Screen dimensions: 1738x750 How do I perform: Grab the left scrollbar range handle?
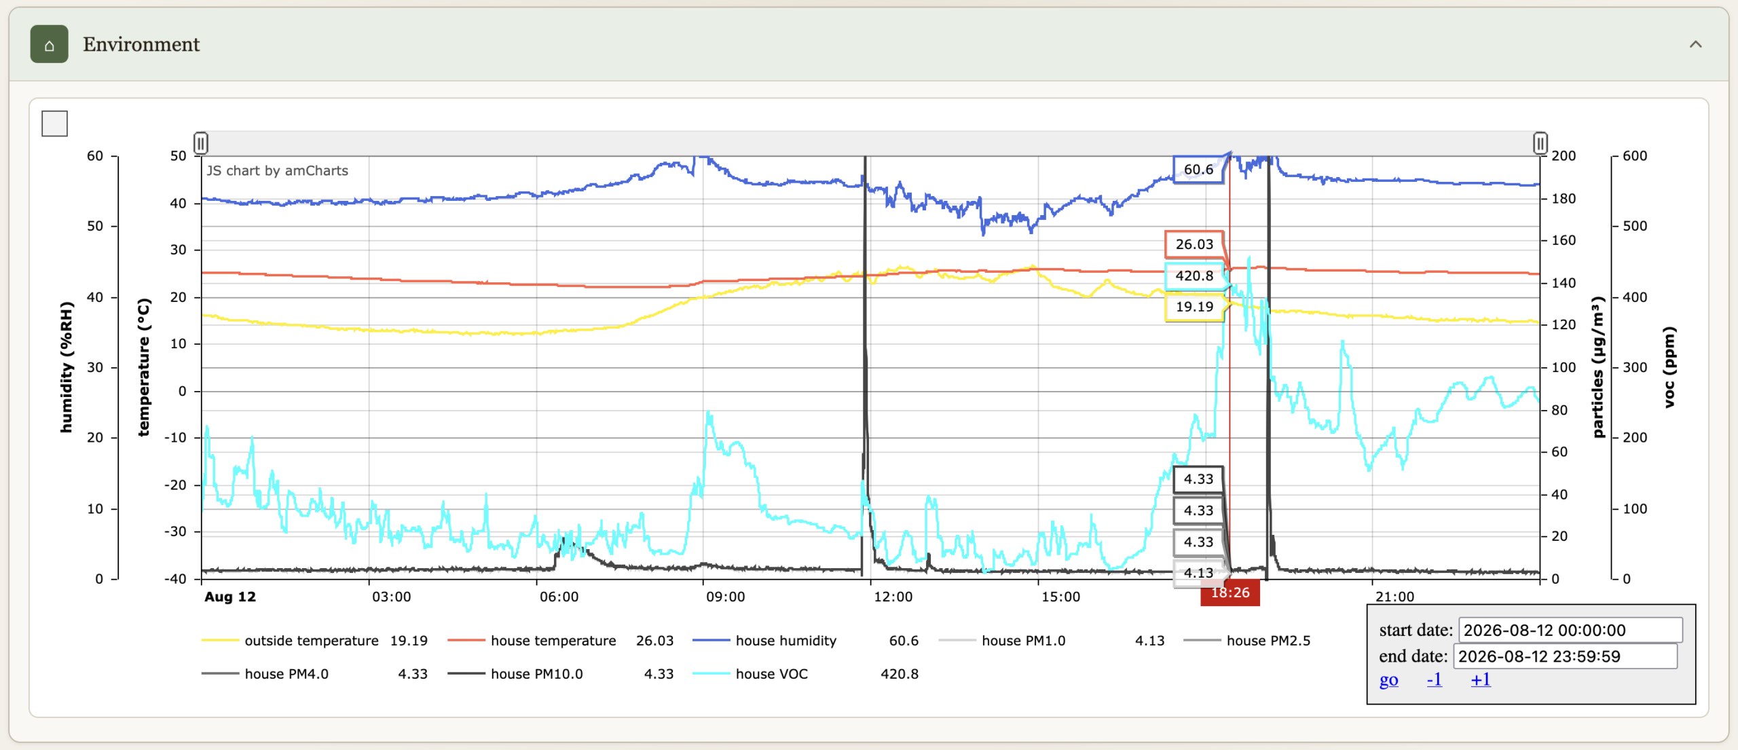(x=201, y=143)
